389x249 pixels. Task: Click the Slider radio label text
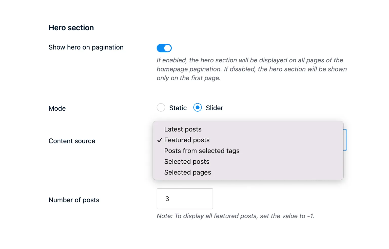(x=214, y=108)
